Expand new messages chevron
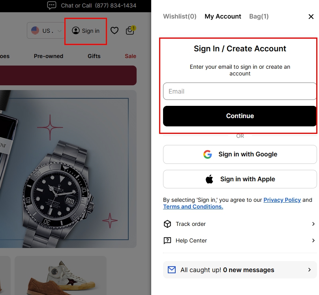Image resolution: width=319 pixels, height=295 pixels. click(310, 270)
